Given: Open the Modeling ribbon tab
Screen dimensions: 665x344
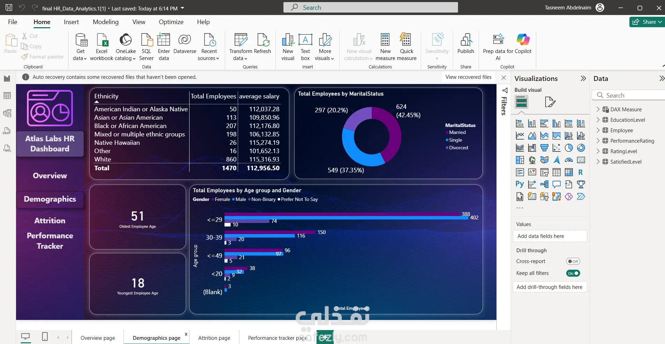Looking at the screenshot, I should pos(105,22).
